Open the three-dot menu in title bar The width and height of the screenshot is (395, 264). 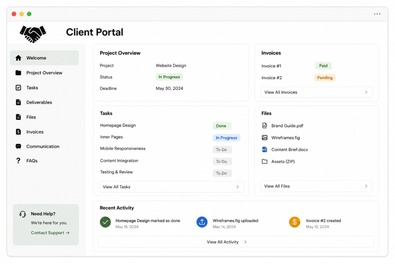377,14
